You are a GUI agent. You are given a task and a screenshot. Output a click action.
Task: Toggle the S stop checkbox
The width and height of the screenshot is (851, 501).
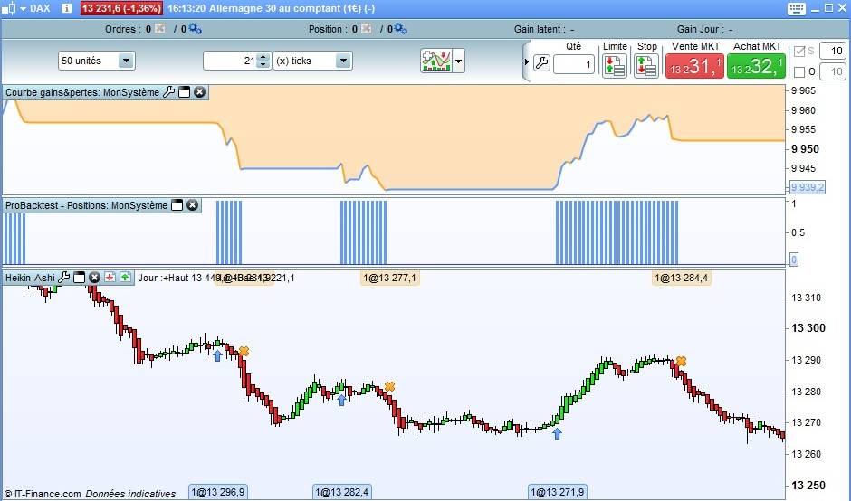pos(798,52)
